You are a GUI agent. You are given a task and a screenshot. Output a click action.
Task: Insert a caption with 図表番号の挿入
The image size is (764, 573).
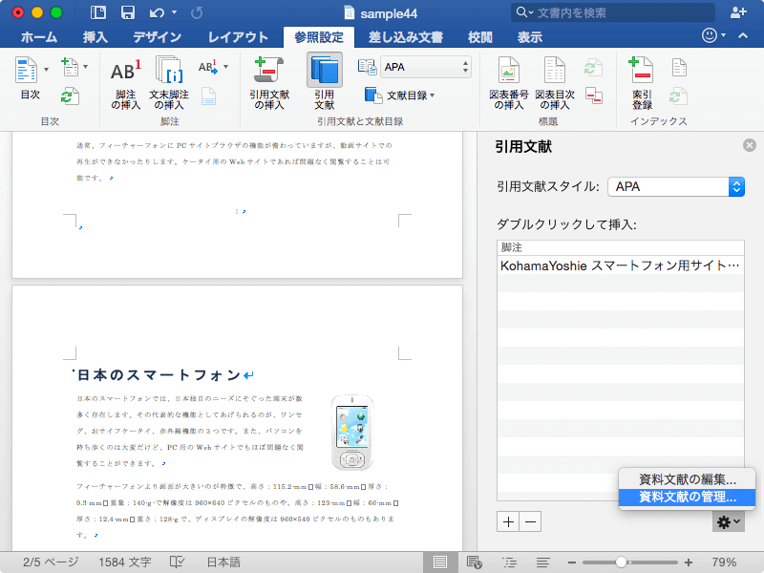(509, 84)
